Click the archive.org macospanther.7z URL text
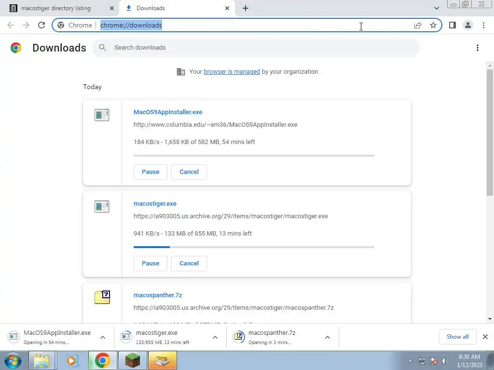The width and height of the screenshot is (494, 370). (x=233, y=308)
